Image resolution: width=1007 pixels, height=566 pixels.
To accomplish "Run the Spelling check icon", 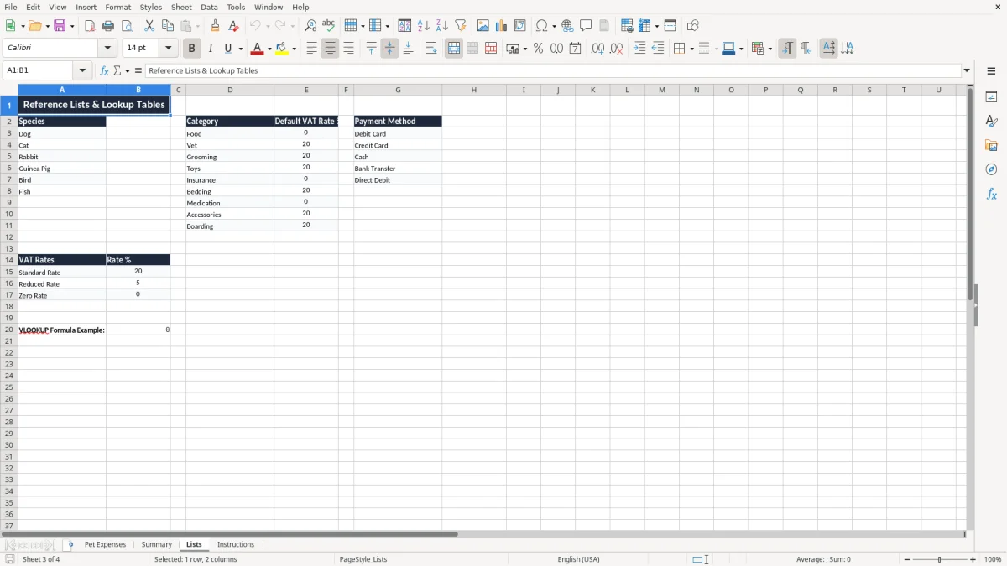I will tap(329, 26).
